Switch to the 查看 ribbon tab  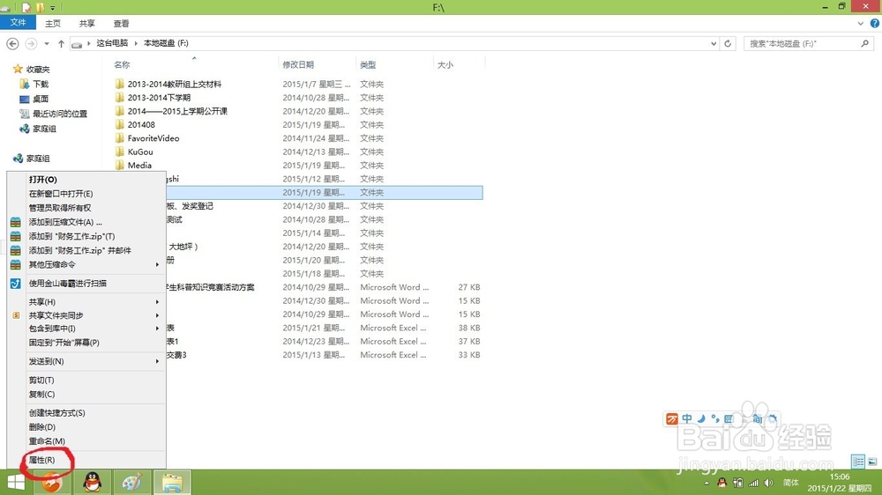[121, 24]
